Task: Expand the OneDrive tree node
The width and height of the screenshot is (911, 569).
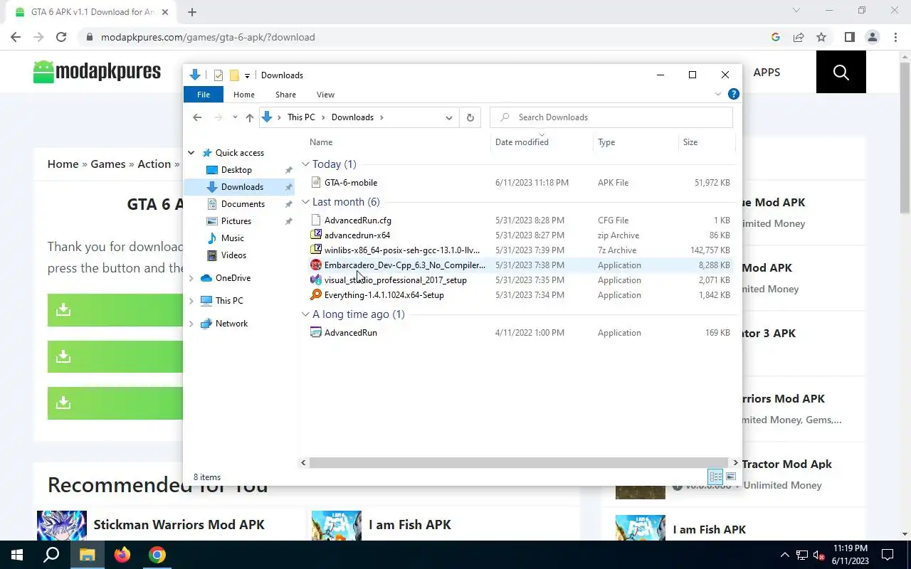Action: [x=191, y=278]
